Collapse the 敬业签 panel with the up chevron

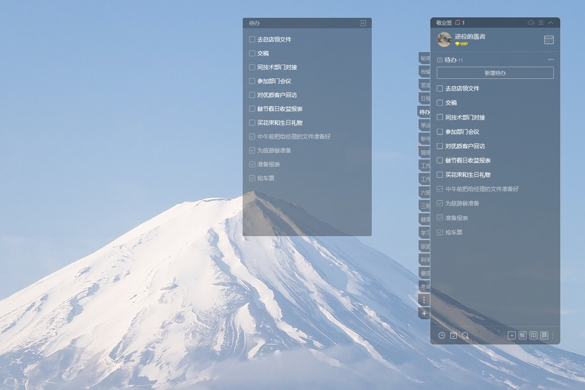(x=551, y=23)
